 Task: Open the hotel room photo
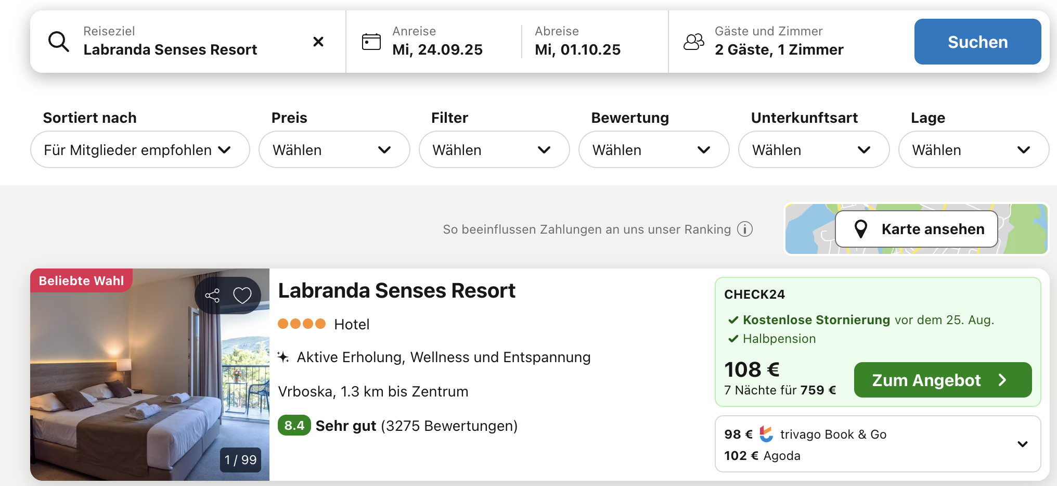coord(150,375)
